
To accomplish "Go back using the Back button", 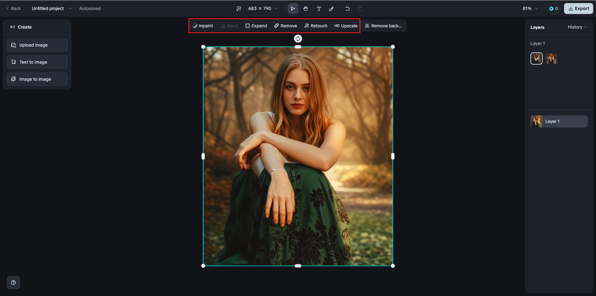I will 13,8.
